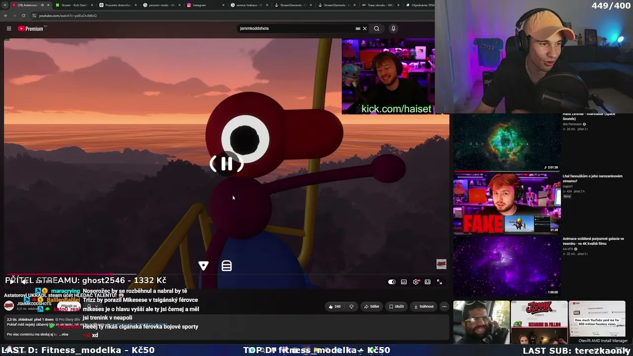The image size is (633, 356).
Task: Close the Instagram browser tab
Action: click(224, 5)
